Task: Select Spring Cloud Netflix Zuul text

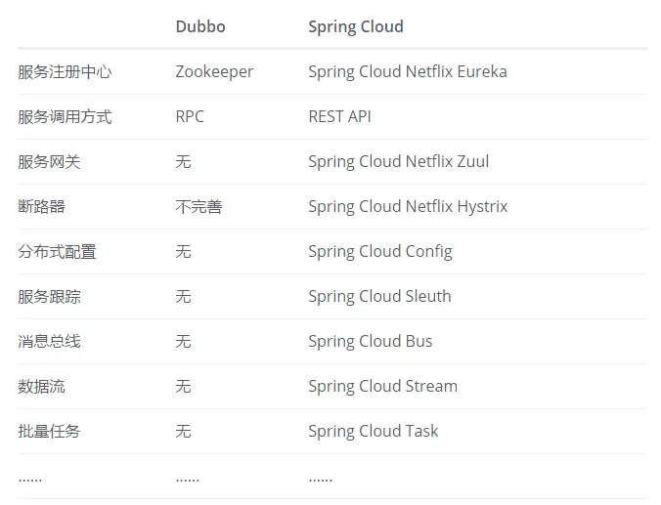Action: [399, 162]
